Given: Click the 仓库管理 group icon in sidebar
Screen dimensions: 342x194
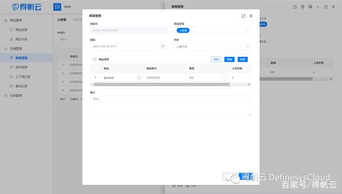Looking at the screenshot, I should tap(6, 95).
